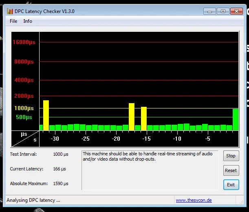249x212 pixels.
Task: Open the www.thesycon.de link
Action: pos(194,200)
